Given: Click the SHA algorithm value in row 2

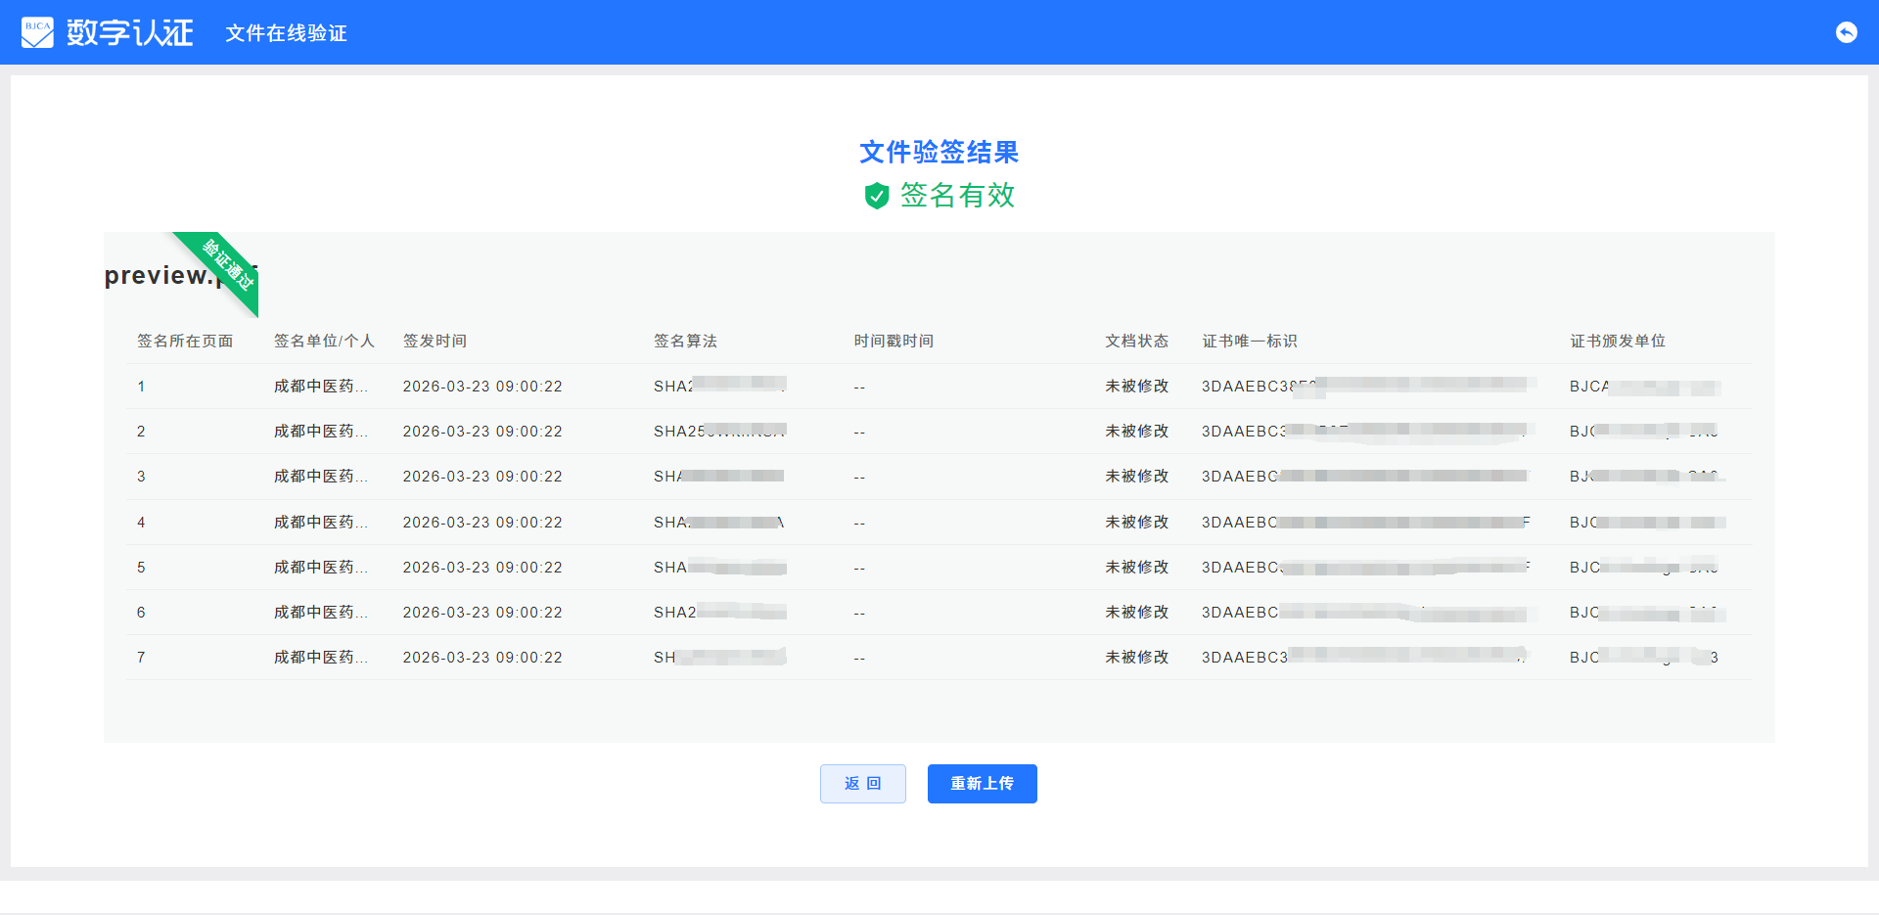Looking at the screenshot, I should tap(720, 432).
